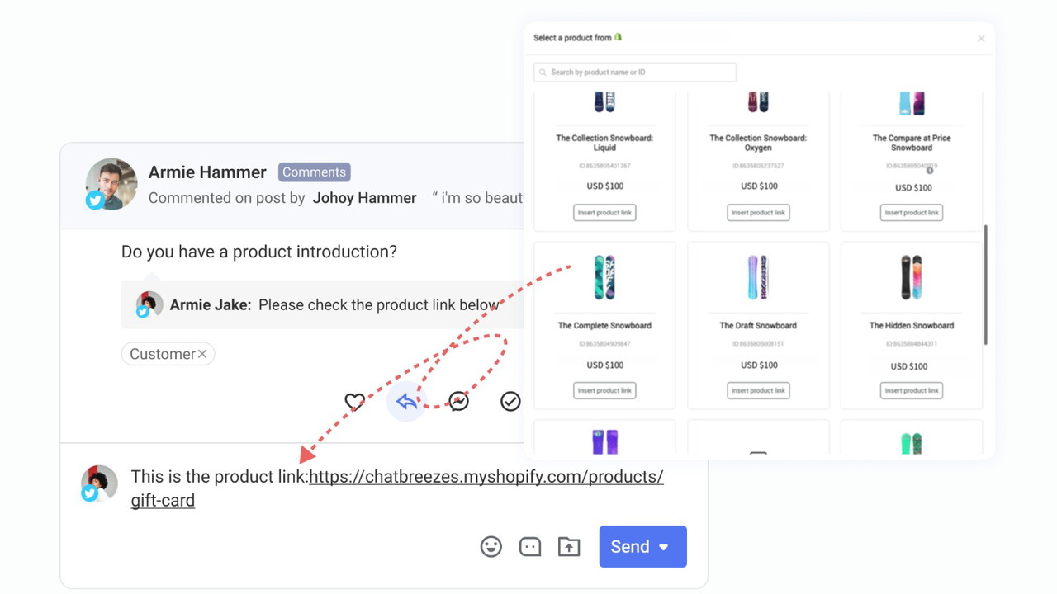Click in the product search field
1057x594 pixels.
tap(634, 73)
